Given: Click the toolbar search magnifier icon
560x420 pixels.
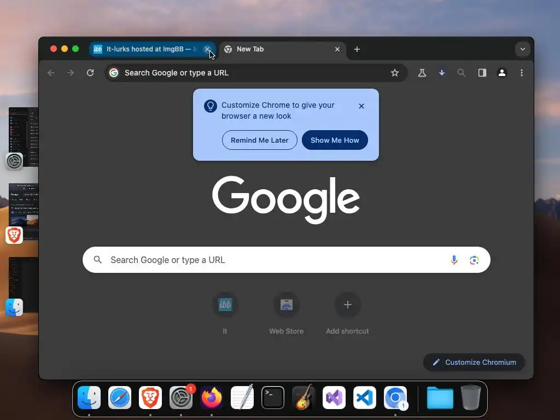Looking at the screenshot, I should pos(462,73).
